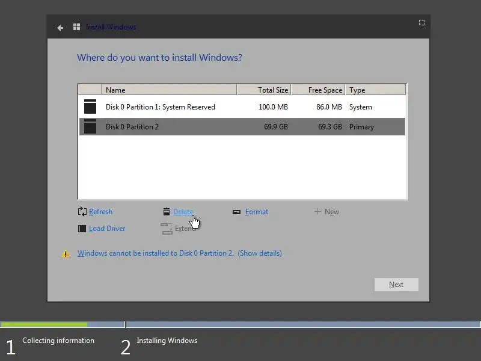Viewport: 481px width, 361px height.
Task: Click the 86.0 MB free space cell
Action: pos(329,107)
